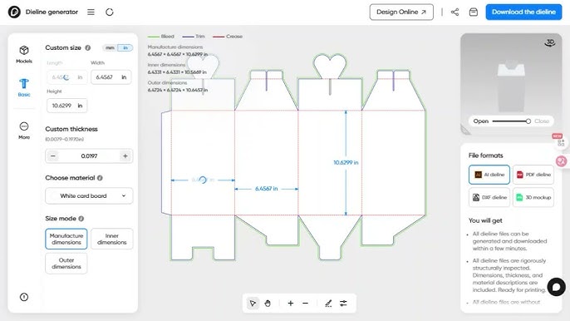
Task: Open the Design Online link
Action: 401,12
